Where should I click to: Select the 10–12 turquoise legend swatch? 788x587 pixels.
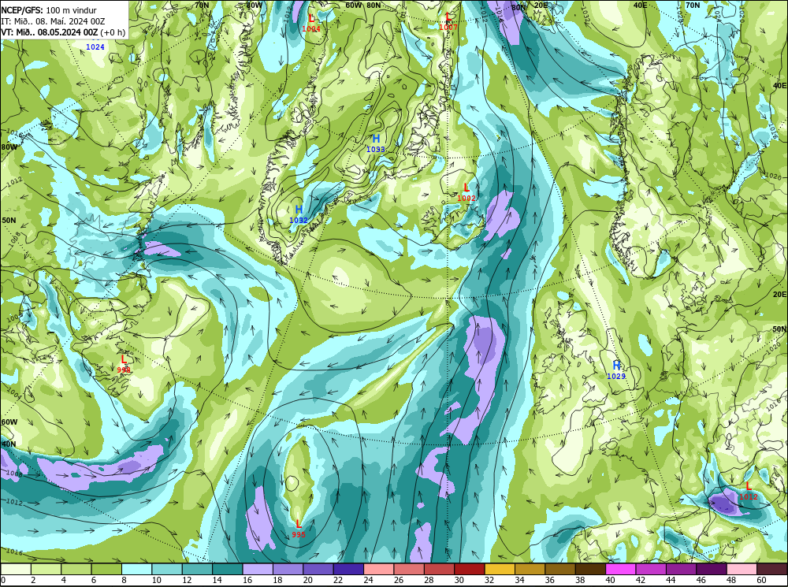(167, 569)
